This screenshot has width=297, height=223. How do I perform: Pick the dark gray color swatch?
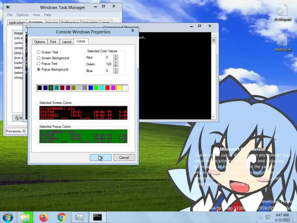coord(85,88)
